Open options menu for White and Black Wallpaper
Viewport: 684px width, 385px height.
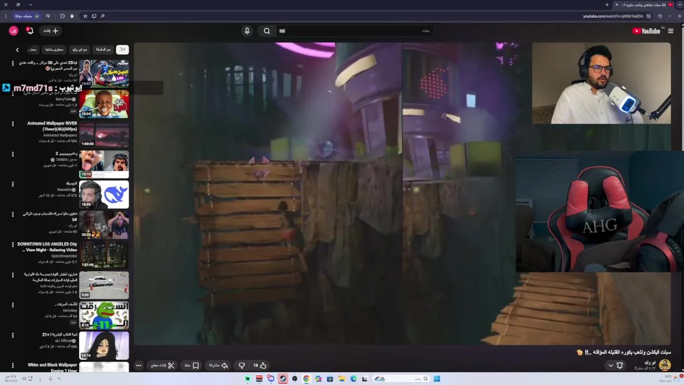click(13, 365)
